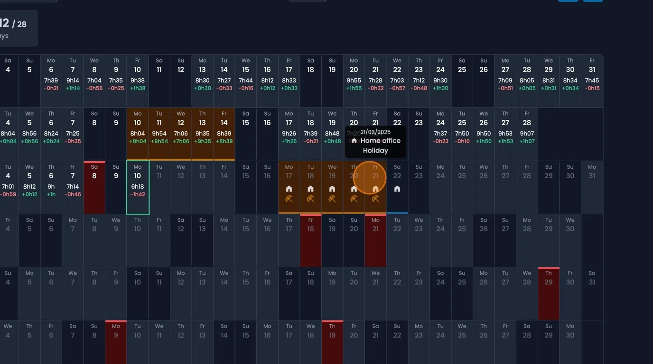653x364 pixels.
Task: Click red holiday cell Friday 18 April
Action: (x=310, y=240)
